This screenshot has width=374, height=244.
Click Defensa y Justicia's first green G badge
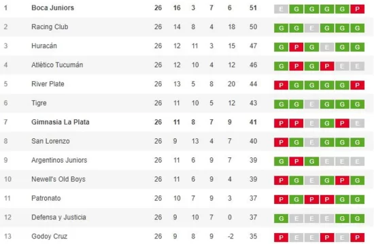[x=282, y=218]
